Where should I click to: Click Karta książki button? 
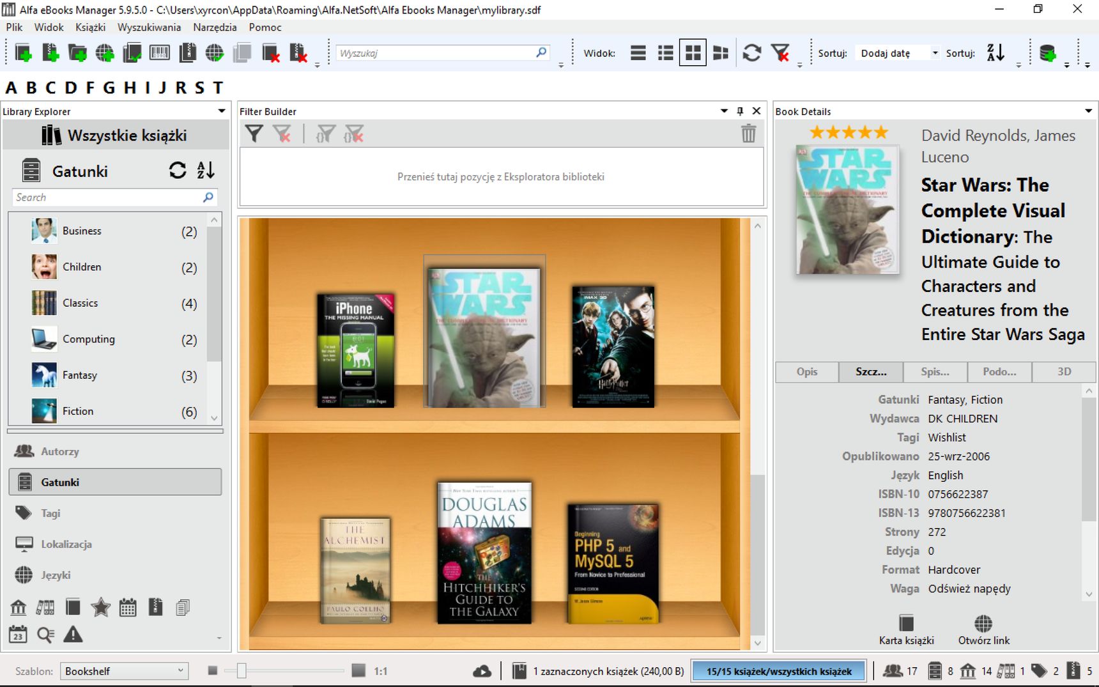(x=906, y=629)
